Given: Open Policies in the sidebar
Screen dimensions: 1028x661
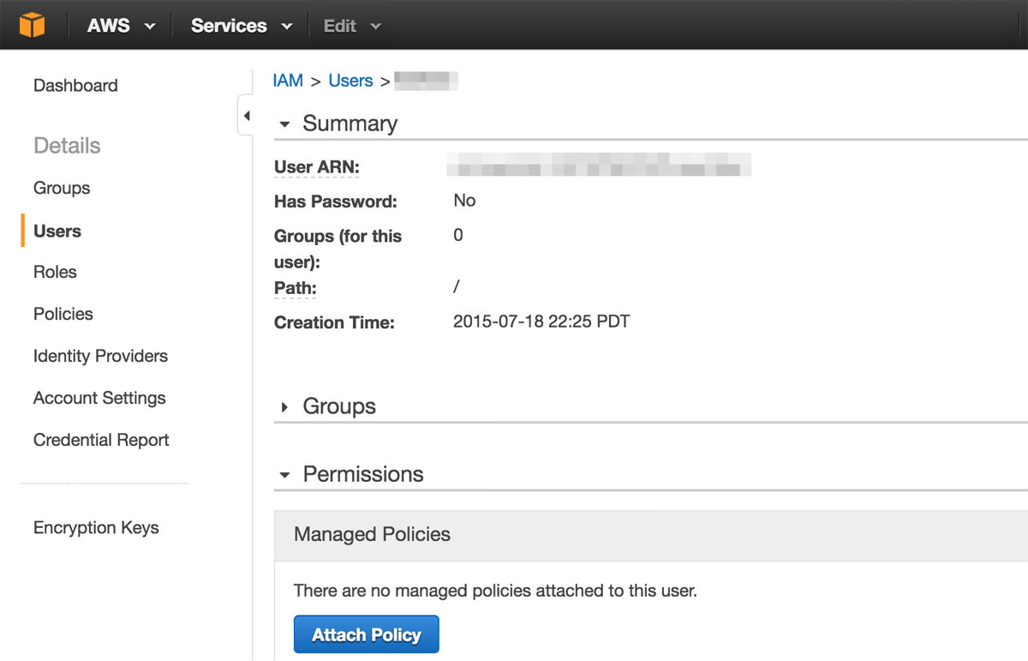Looking at the screenshot, I should click(63, 315).
